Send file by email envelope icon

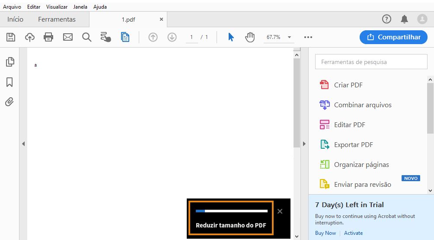[68, 37]
